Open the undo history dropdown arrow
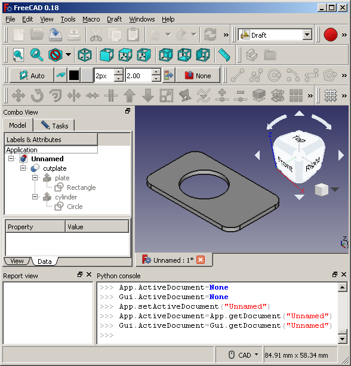Viewport: 351px width, 366px height. point(168,35)
